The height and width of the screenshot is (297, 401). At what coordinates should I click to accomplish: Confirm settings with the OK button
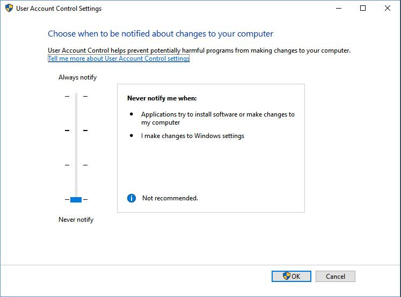pos(291,276)
